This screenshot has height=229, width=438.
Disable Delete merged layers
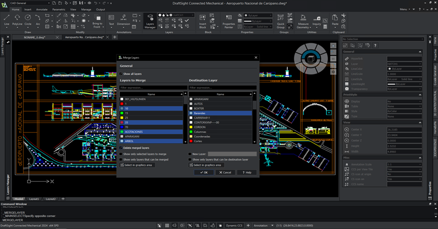[121, 148]
